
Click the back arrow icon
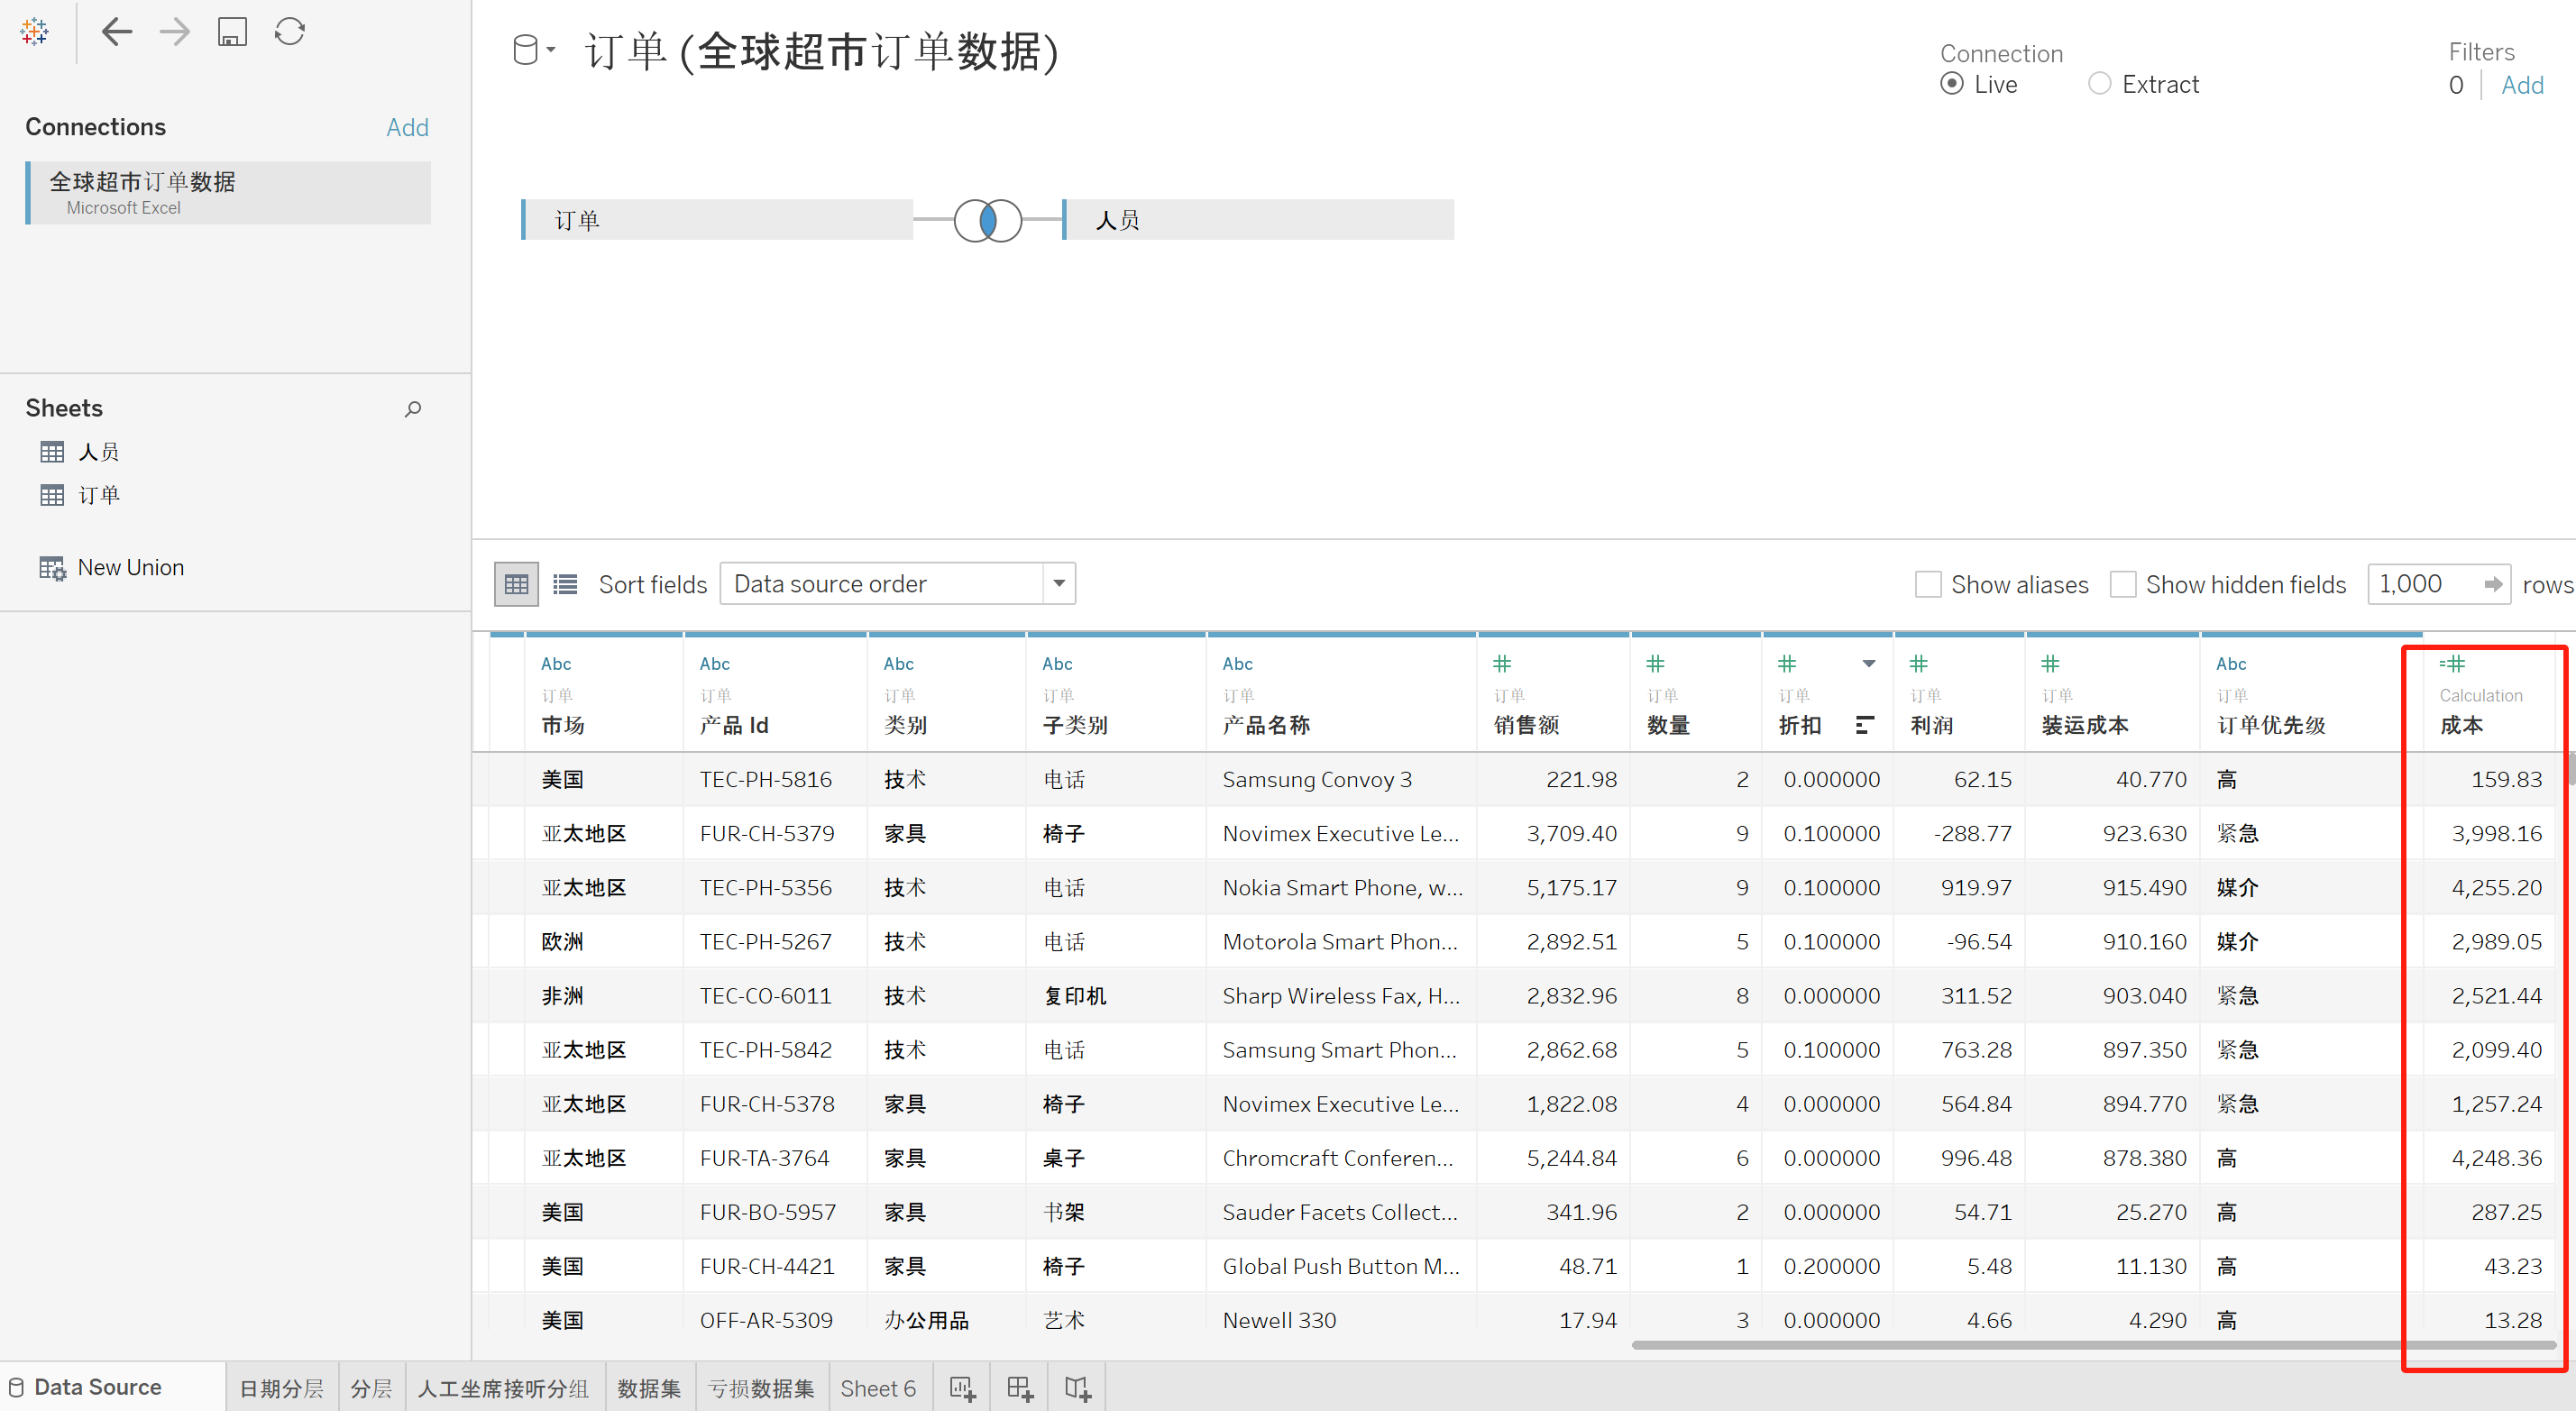[x=117, y=32]
